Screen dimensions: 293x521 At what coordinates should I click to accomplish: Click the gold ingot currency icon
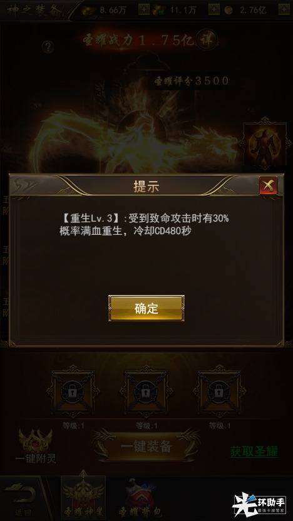[88, 10]
